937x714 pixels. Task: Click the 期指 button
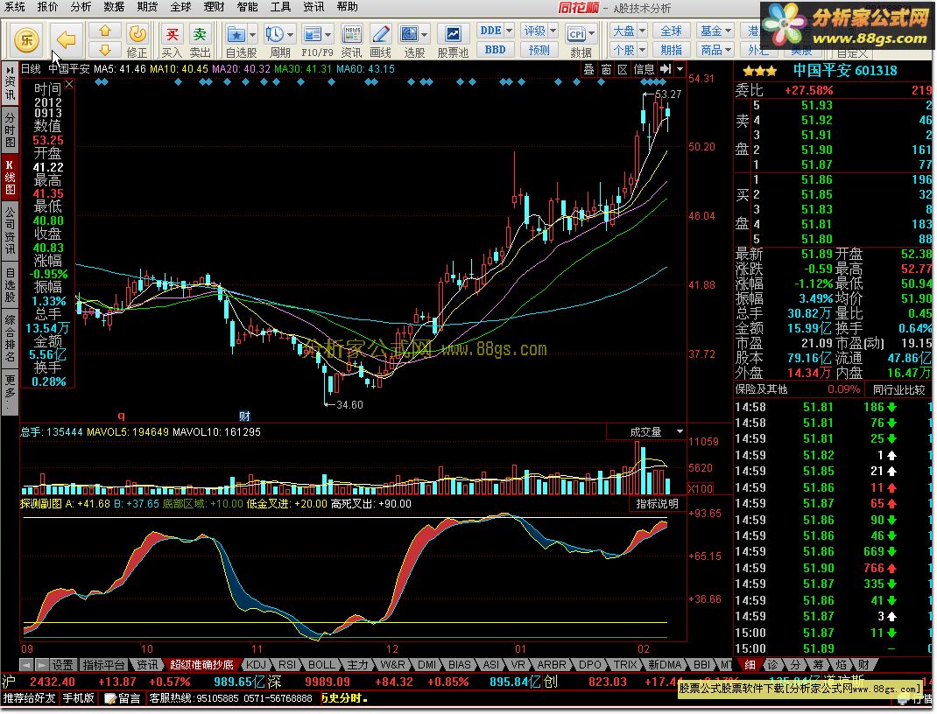click(671, 50)
